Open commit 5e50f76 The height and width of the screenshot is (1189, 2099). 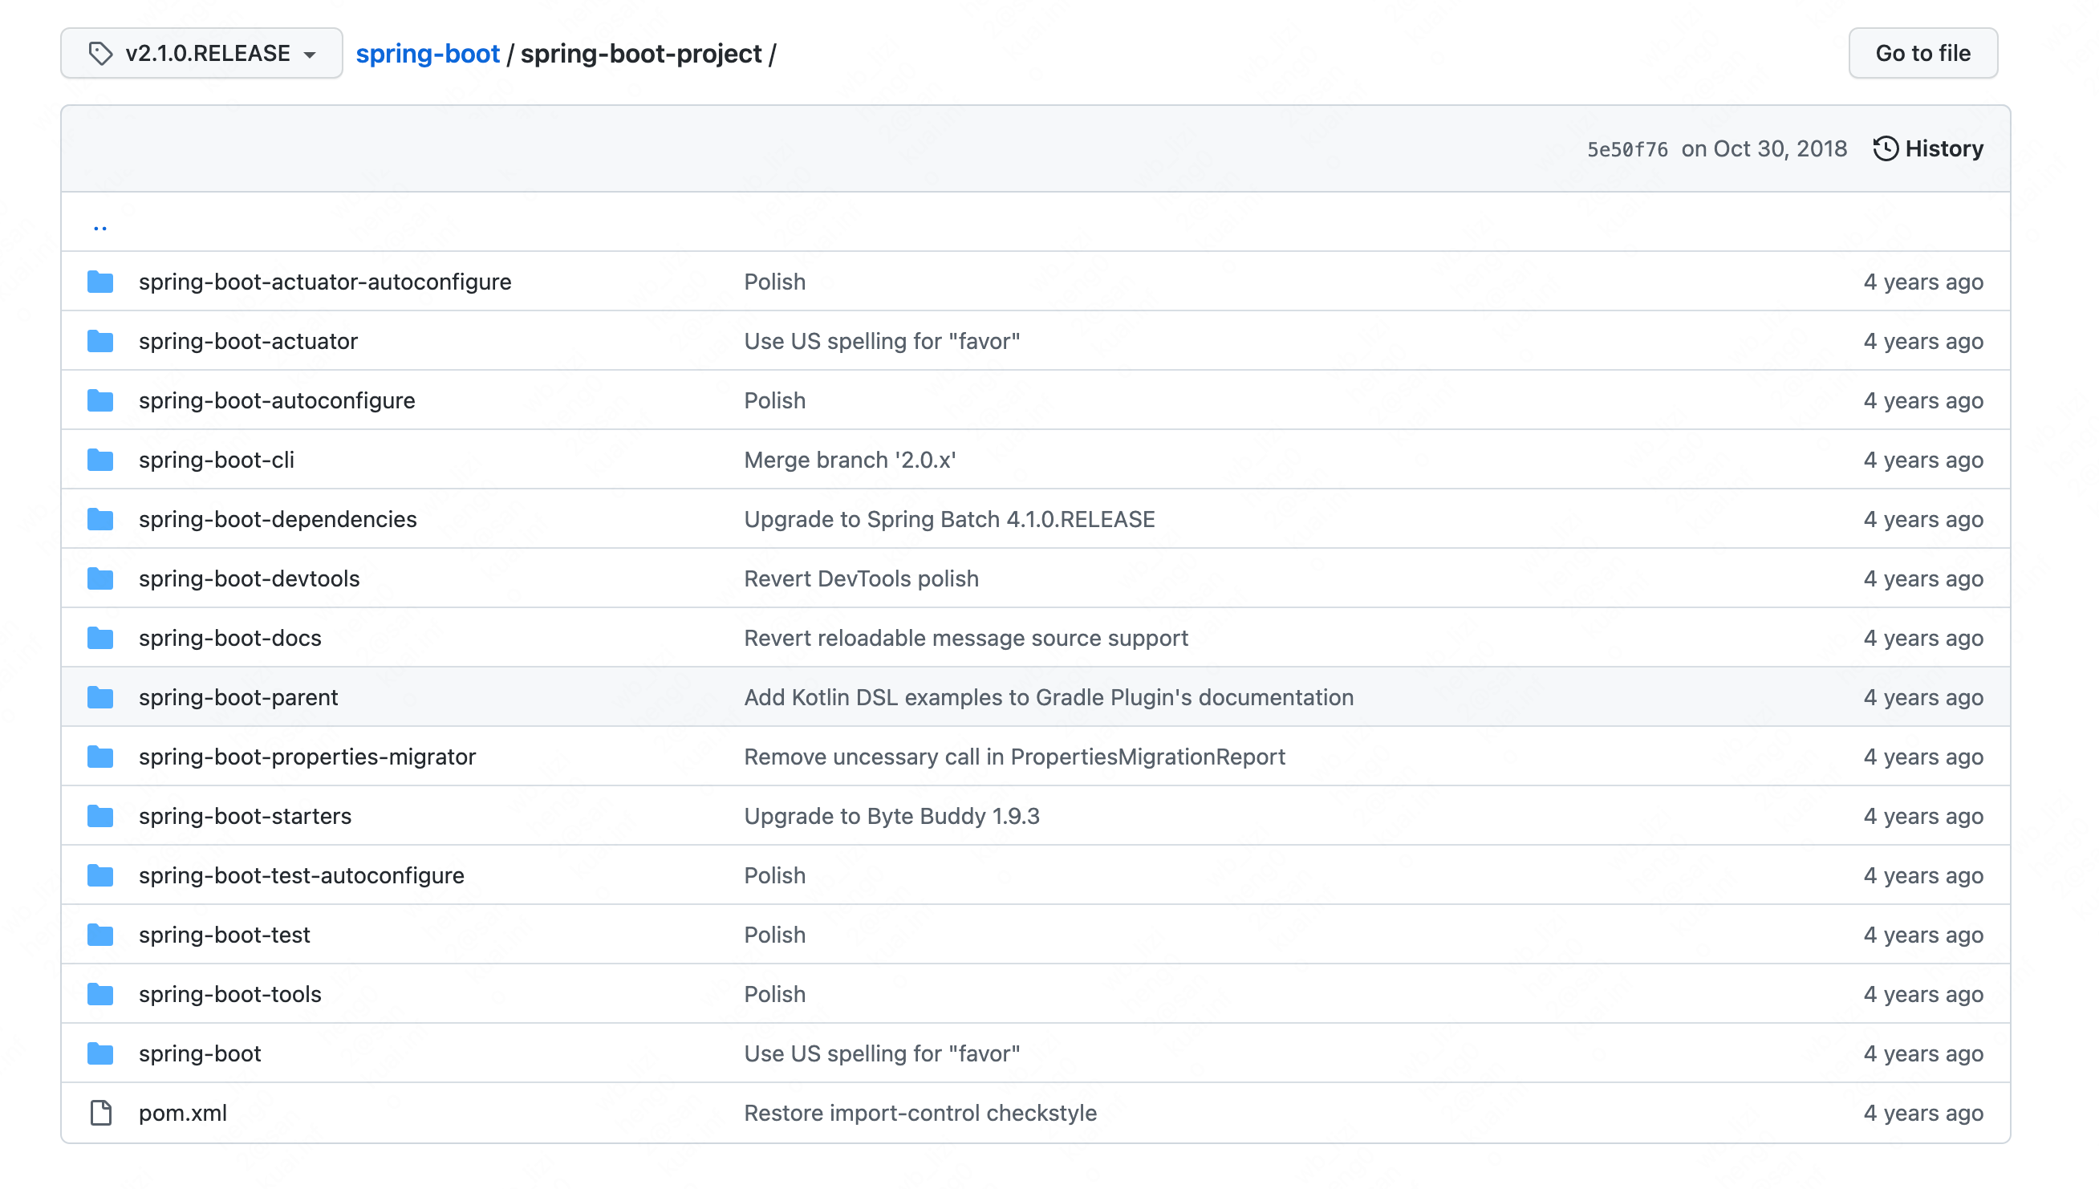pyautogui.click(x=1627, y=149)
